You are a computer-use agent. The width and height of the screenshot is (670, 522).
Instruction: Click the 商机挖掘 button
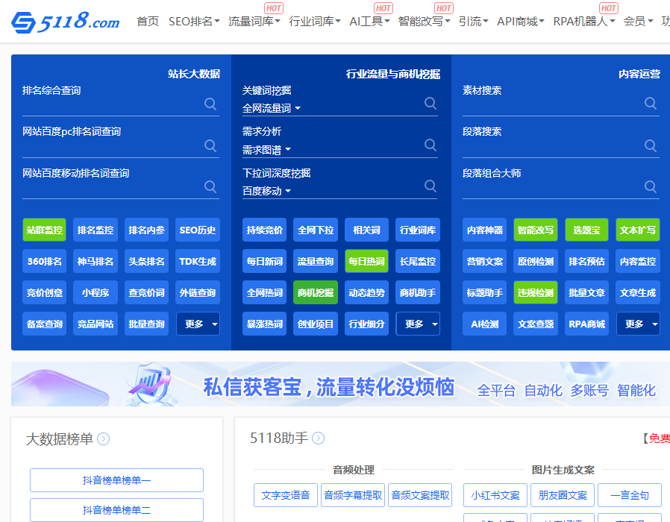pos(316,292)
